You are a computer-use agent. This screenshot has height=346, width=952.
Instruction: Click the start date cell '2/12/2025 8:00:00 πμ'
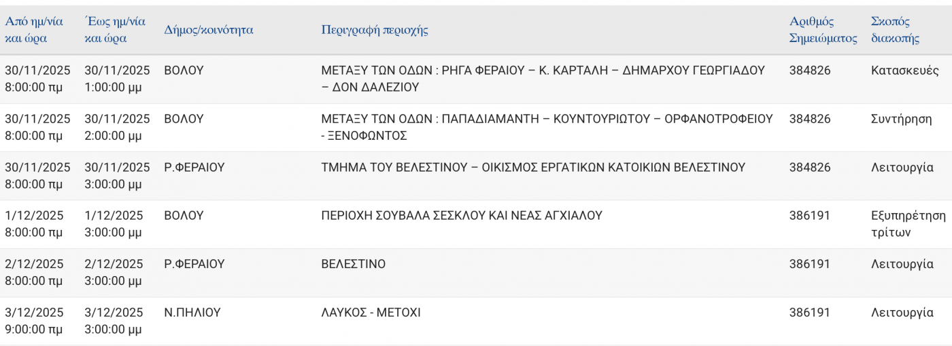click(x=34, y=272)
